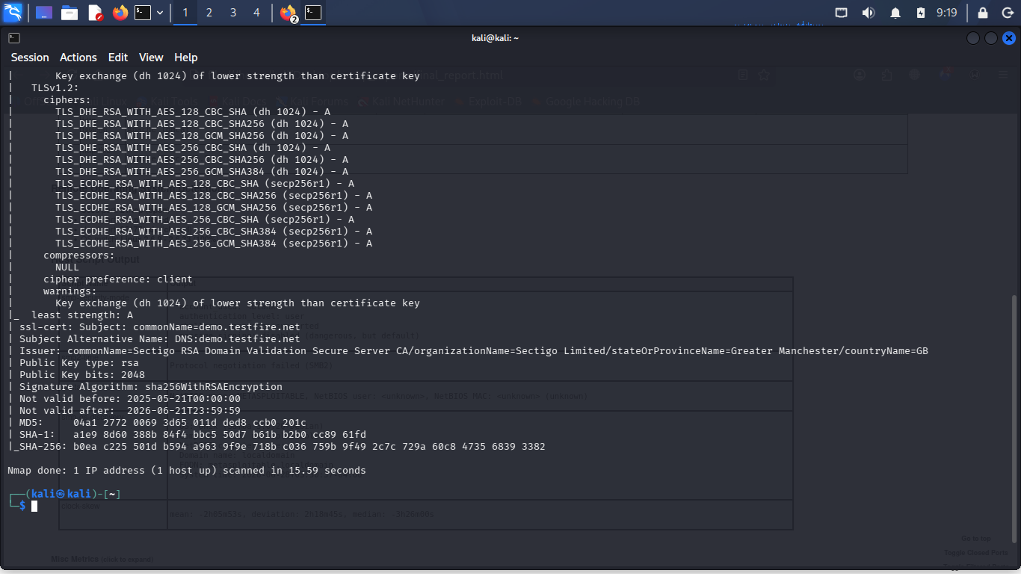
Task: Open the Edit menu
Action: (x=118, y=58)
